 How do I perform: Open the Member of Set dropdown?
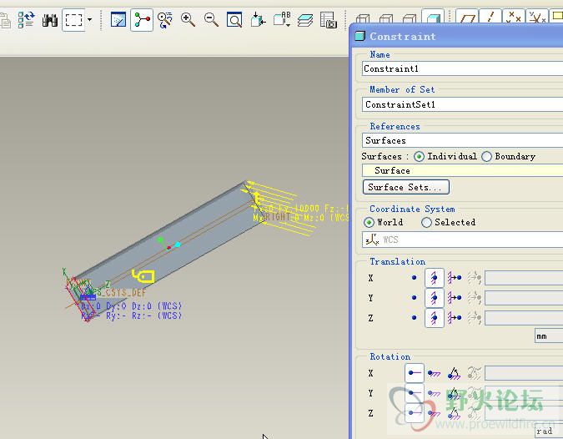click(x=462, y=104)
